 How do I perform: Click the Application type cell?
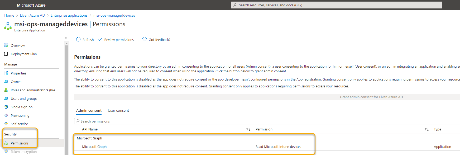442,147
